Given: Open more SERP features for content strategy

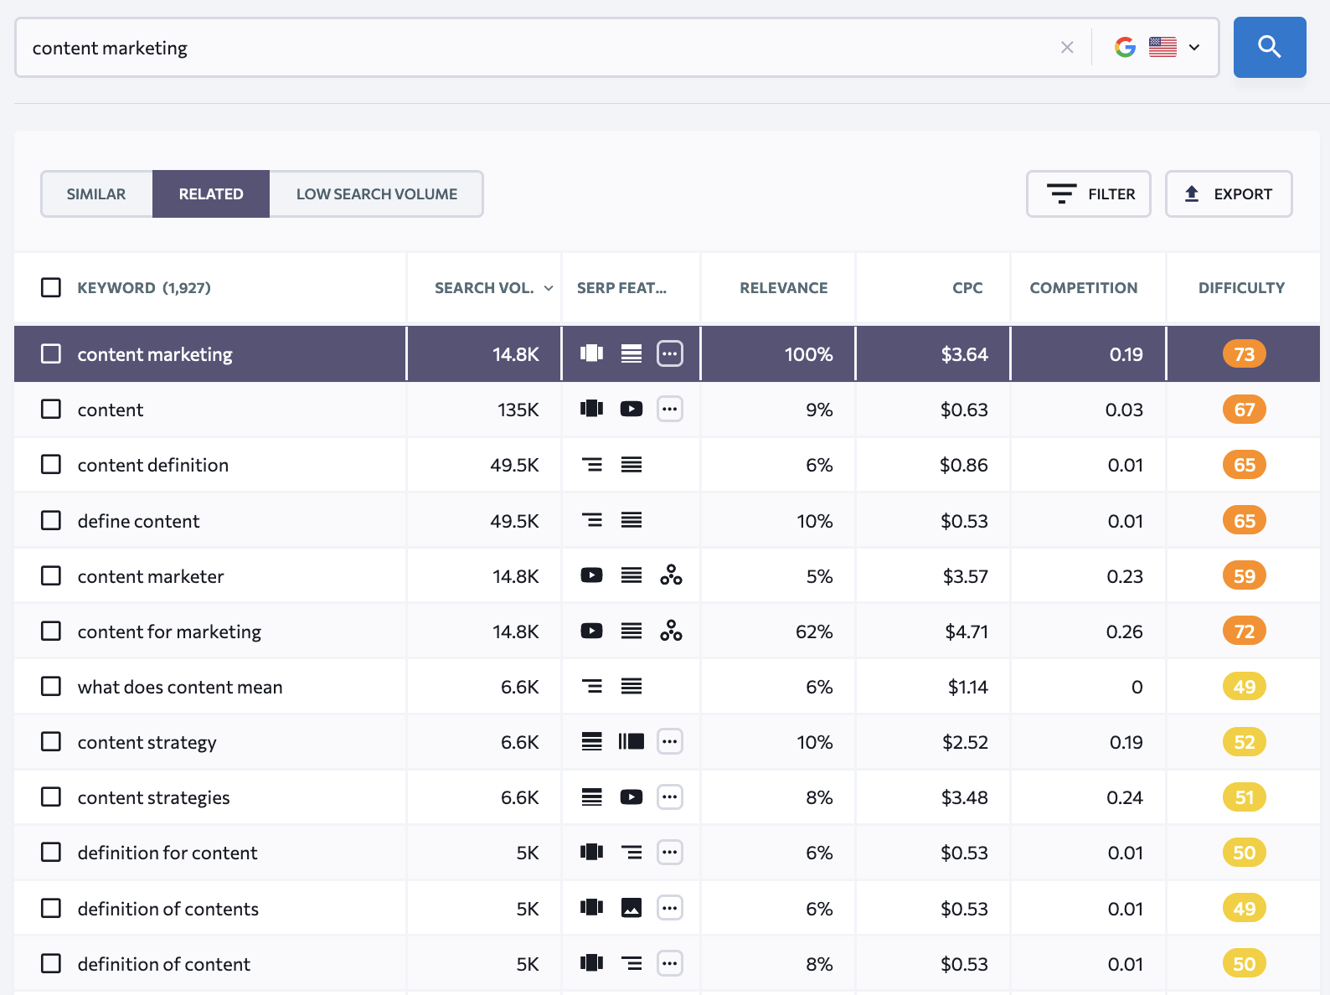Looking at the screenshot, I should click(x=669, y=742).
